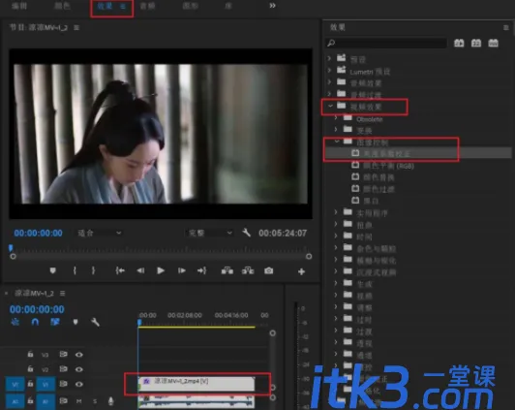Click the Program monitor playhead marker

tap(11, 247)
